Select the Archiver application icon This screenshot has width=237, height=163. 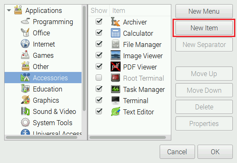coord(116,22)
